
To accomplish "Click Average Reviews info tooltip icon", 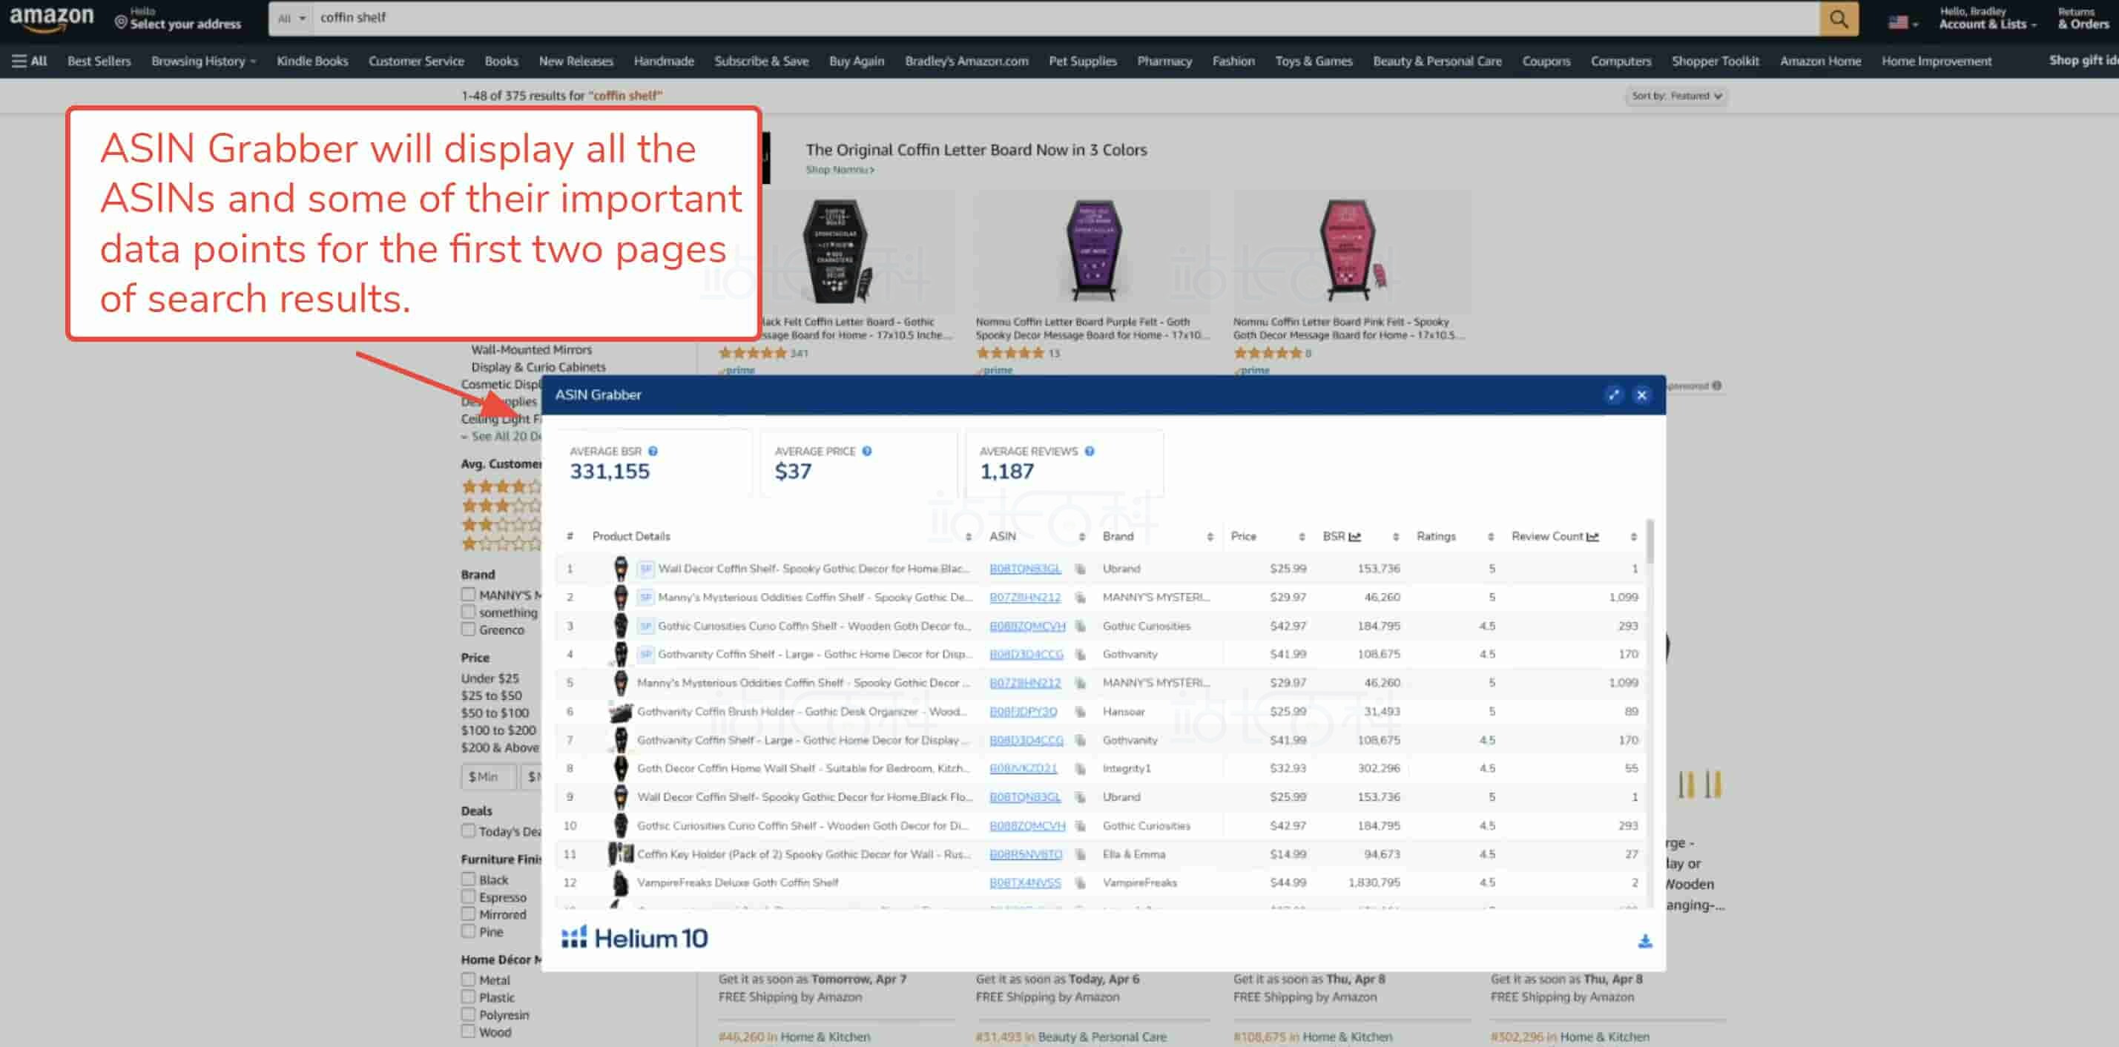I will coord(1089,452).
